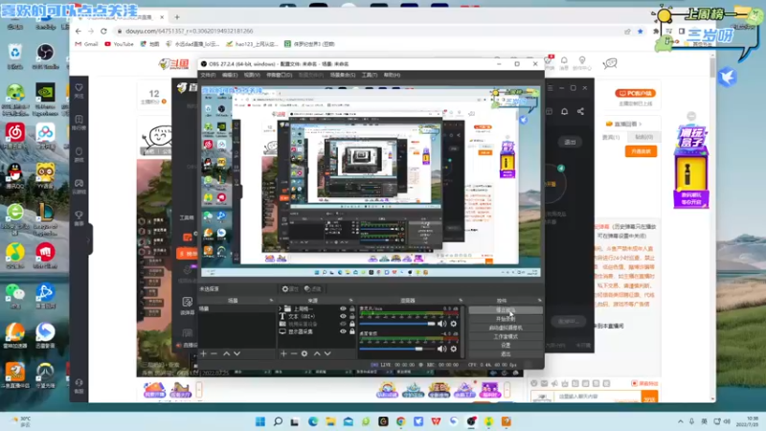
Task: Move source down in OBS Sources panel
Action: tap(327, 353)
